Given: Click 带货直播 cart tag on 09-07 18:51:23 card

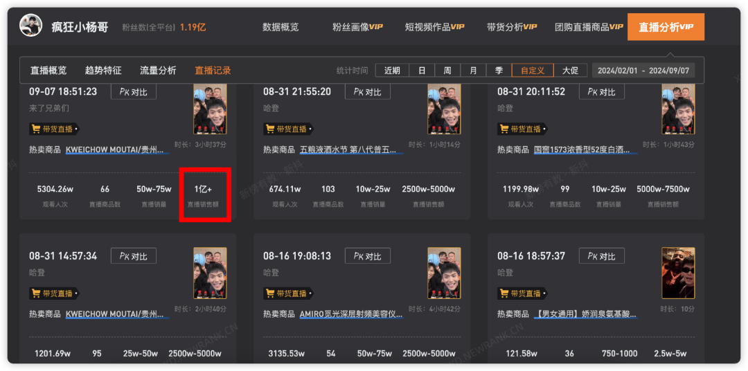Looking at the screenshot, I should pos(54,129).
